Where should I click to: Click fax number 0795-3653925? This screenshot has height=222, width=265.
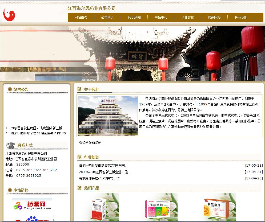[29, 176]
